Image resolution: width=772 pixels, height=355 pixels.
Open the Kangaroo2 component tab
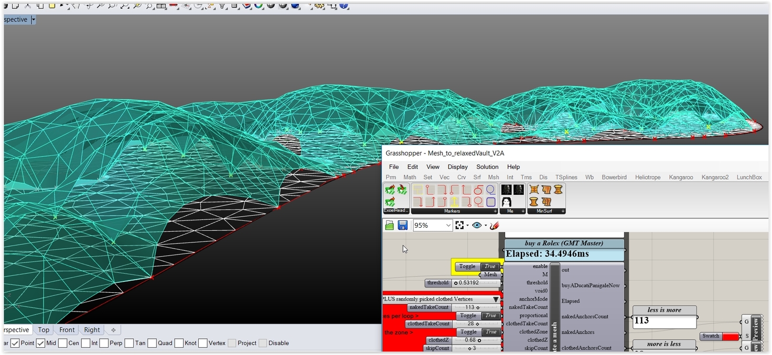715,177
